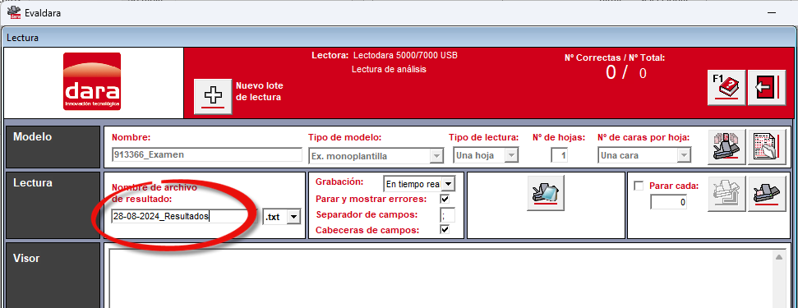This screenshot has width=798, height=308.
Task: Click the red exit door icon
Action: pyautogui.click(x=768, y=88)
